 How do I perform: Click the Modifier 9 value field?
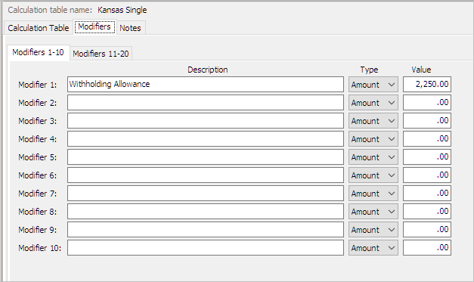(x=427, y=229)
